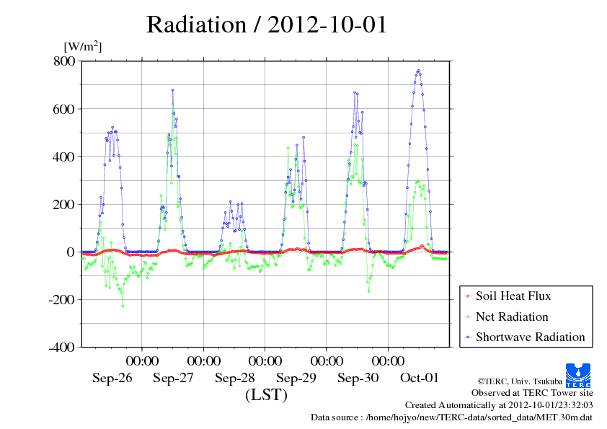Click the chart title 'Radiation / 2012-10-01'
607x429 pixels.
point(266,25)
